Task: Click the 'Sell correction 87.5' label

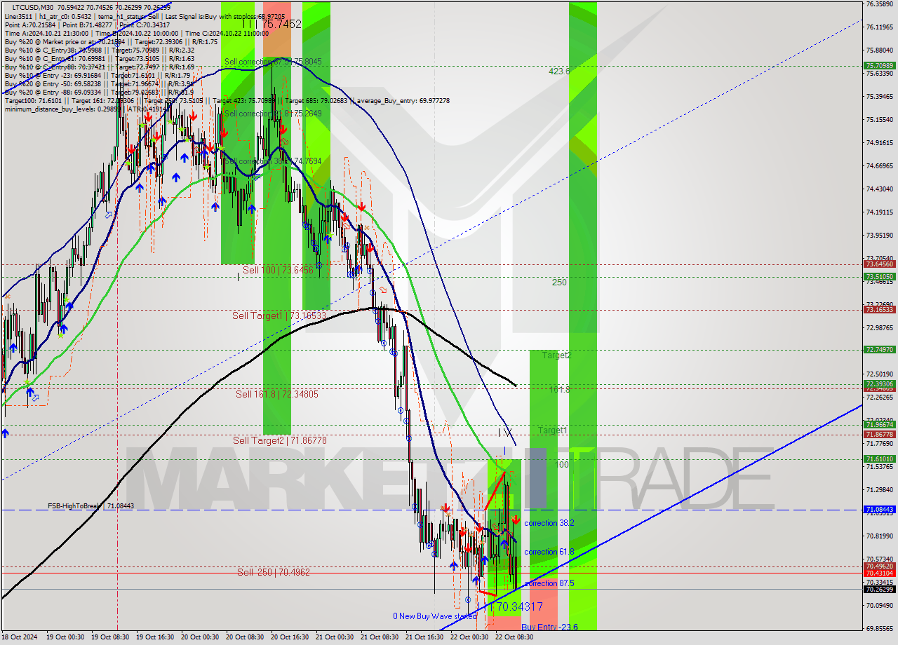Action: 273,62
